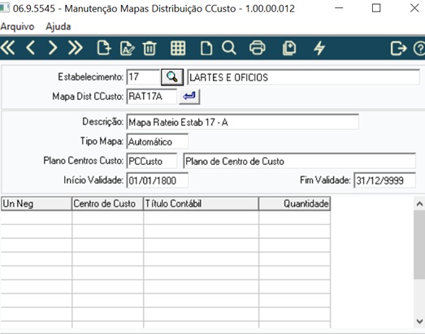Click the Estabelecimento code field showing 17
The height and width of the screenshot is (334, 425).
click(143, 77)
